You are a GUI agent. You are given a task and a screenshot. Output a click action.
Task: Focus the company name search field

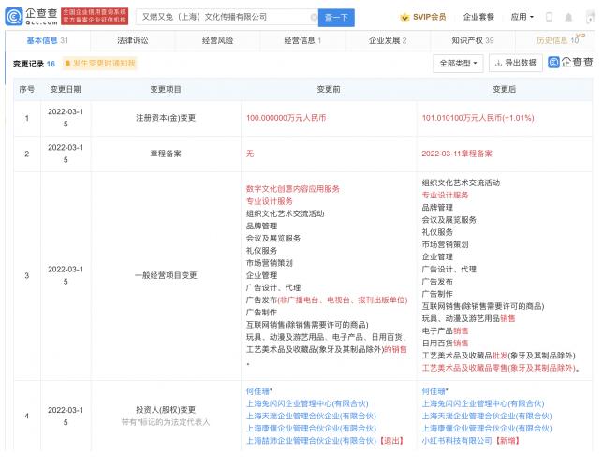(x=227, y=17)
